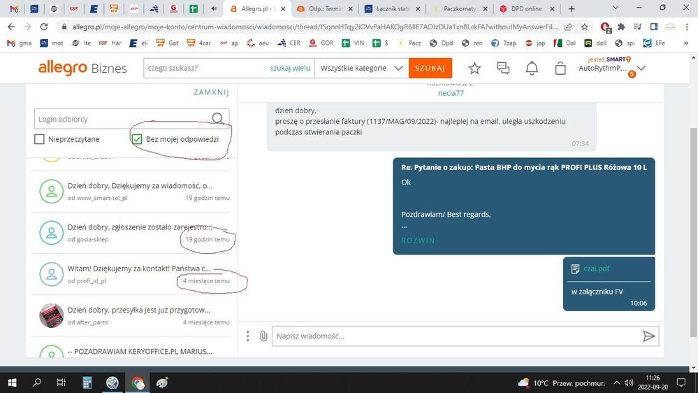
Task: Go back using browser back arrow
Action: (x=11, y=27)
